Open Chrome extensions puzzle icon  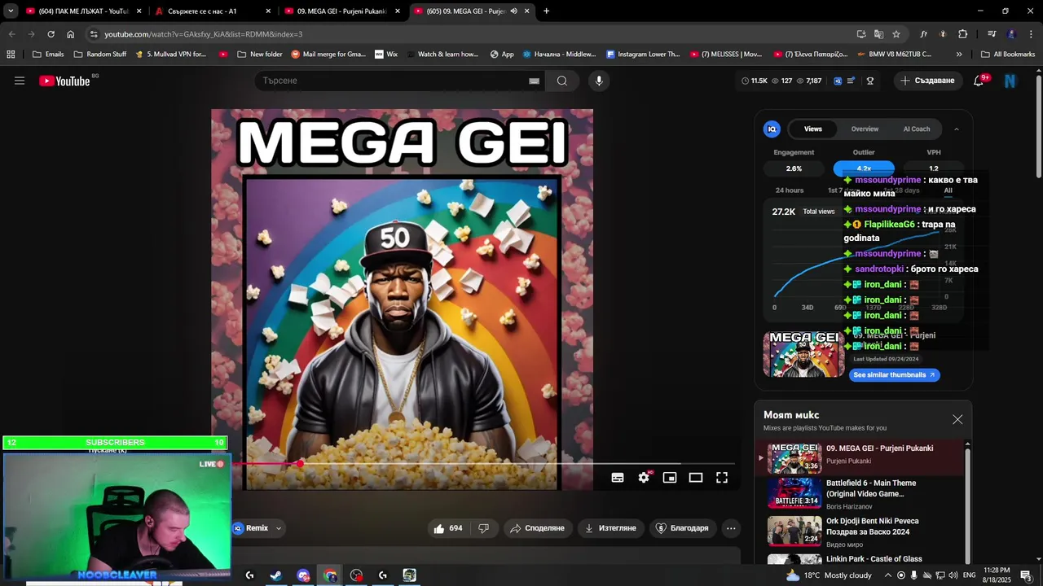[963, 34]
